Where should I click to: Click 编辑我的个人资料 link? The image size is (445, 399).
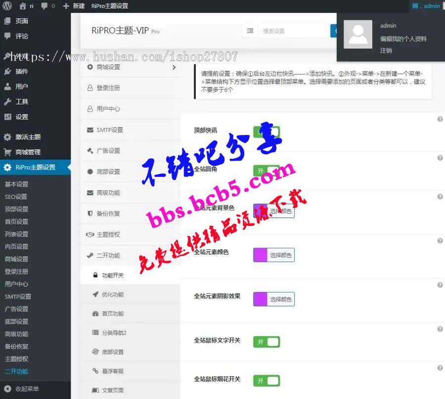403,39
